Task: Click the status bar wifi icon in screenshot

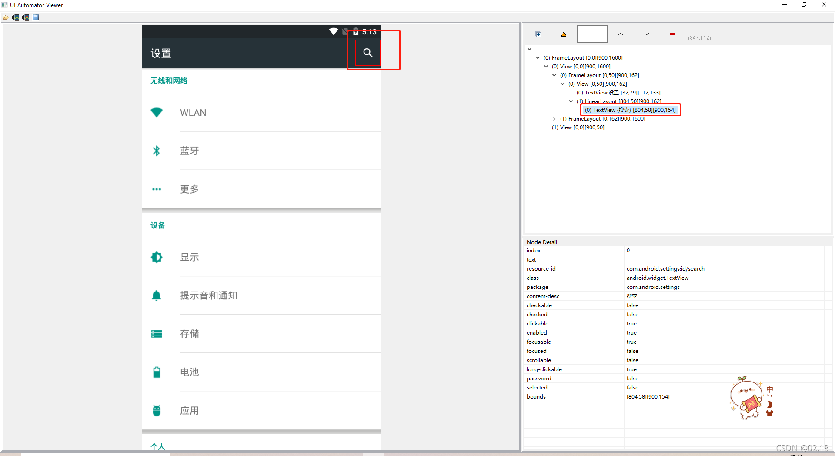Action: (x=334, y=31)
